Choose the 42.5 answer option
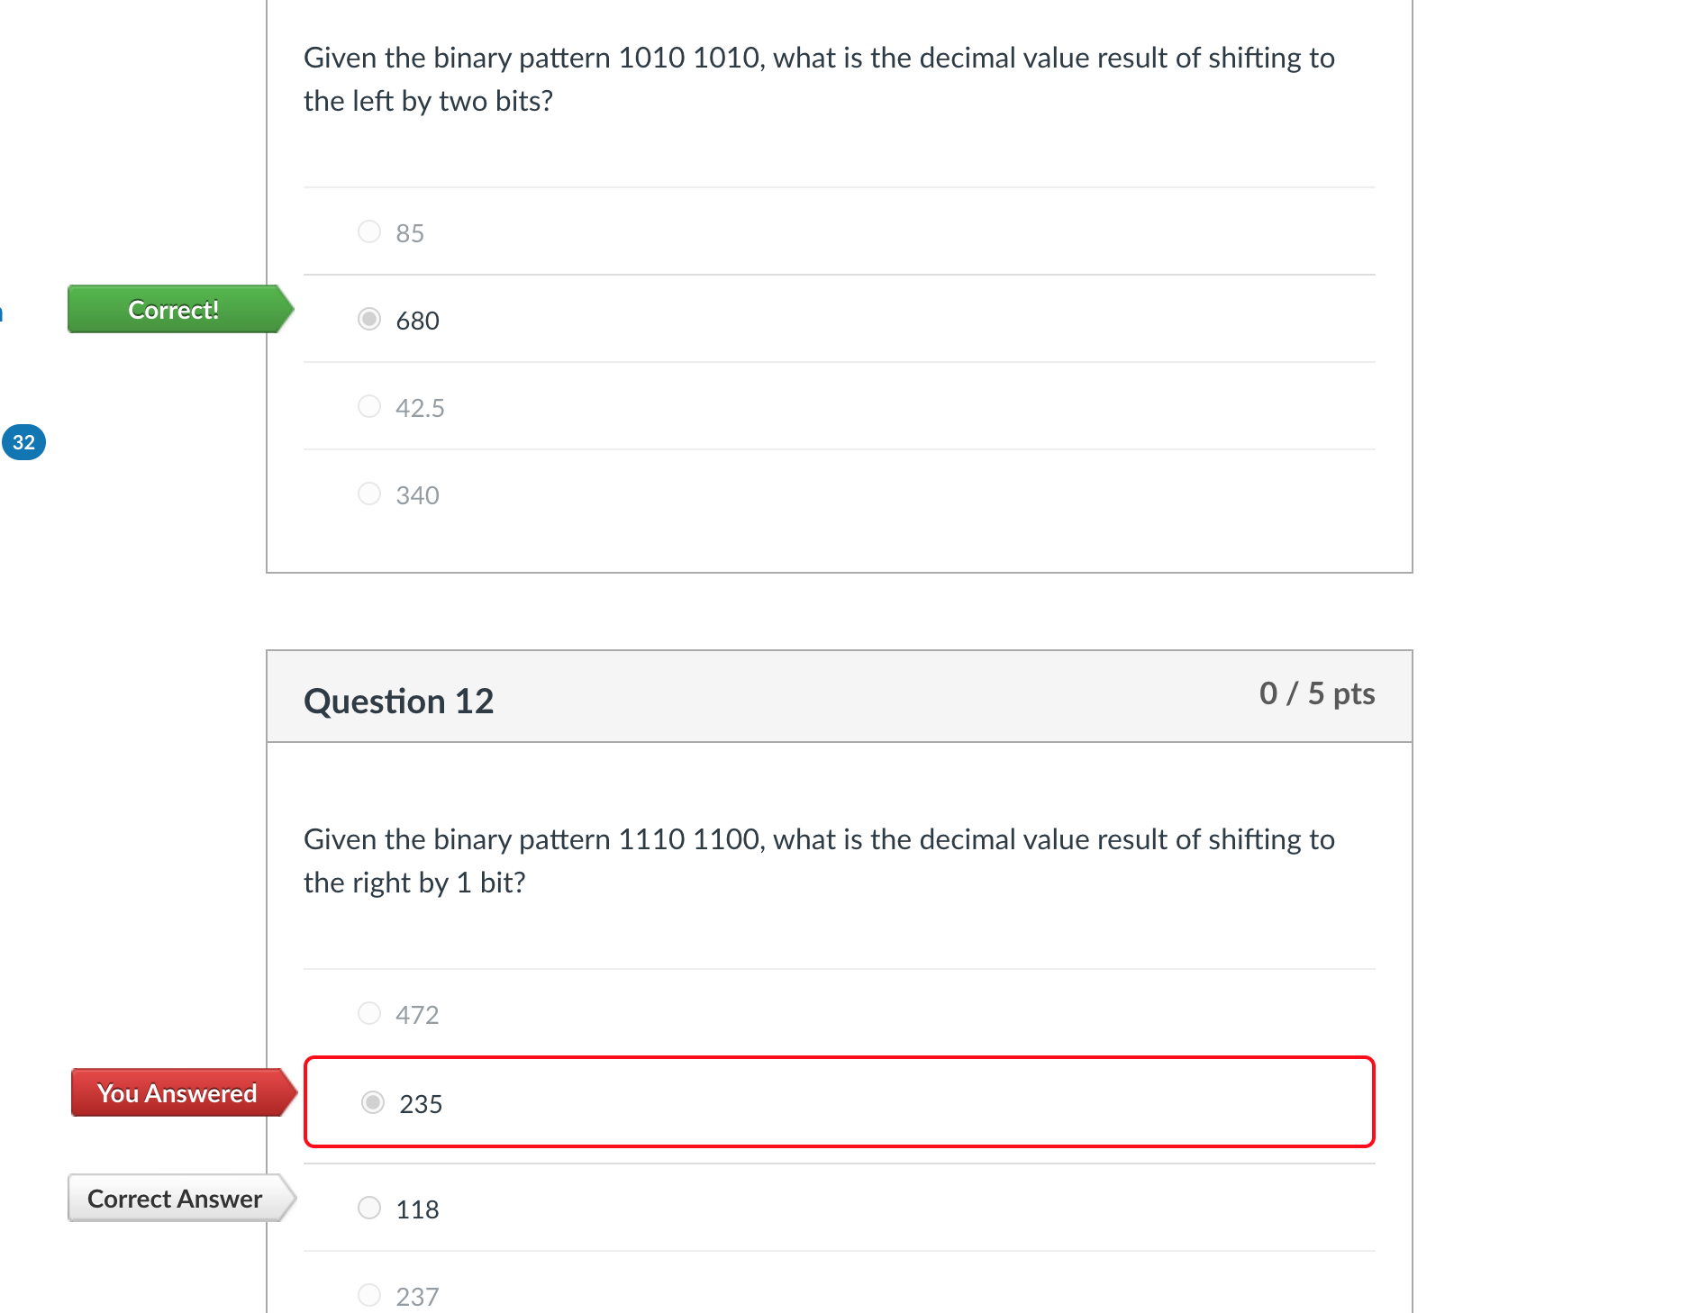The image size is (1681, 1313). [x=369, y=406]
